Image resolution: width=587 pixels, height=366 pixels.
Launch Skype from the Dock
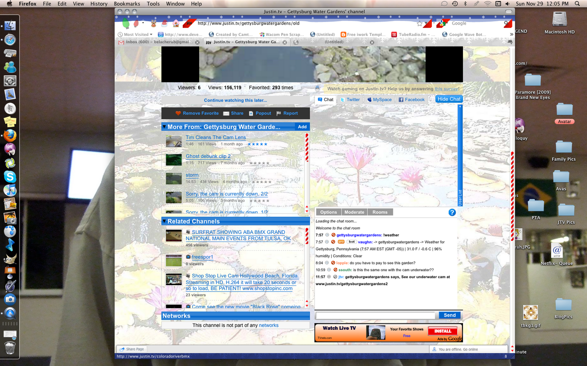(10, 177)
